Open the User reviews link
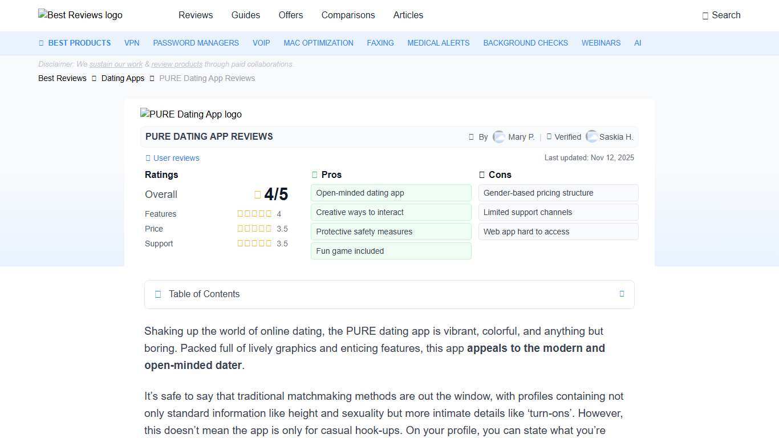This screenshot has height=438, width=779. tap(176, 157)
